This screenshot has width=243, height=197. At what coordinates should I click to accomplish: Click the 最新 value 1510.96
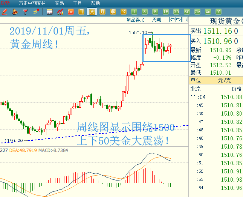(220, 50)
